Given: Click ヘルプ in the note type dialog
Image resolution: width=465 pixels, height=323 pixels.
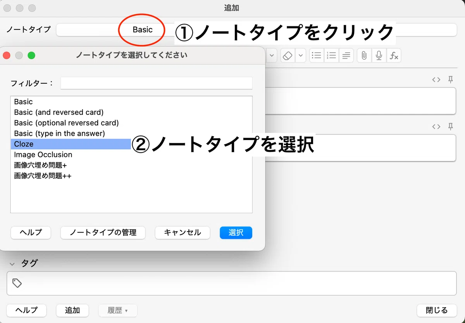Looking at the screenshot, I should click(x=31, y=233).
